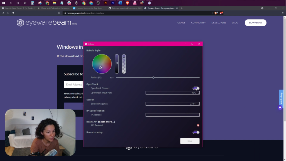
Task: Open the COMMUNITY menu item
Action: (x=198, y=23)
